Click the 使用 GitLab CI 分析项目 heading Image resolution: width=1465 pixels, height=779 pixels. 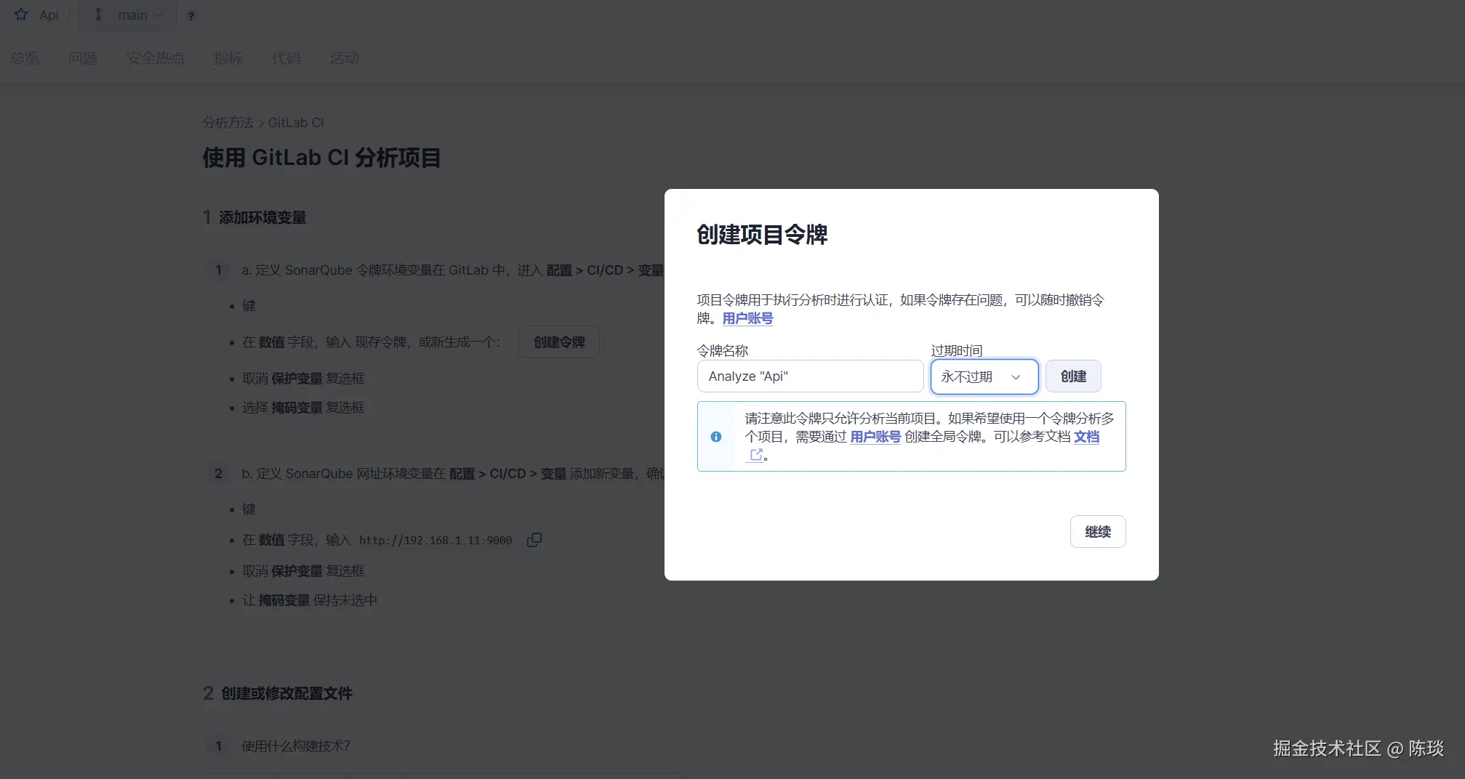pos(322,158)
